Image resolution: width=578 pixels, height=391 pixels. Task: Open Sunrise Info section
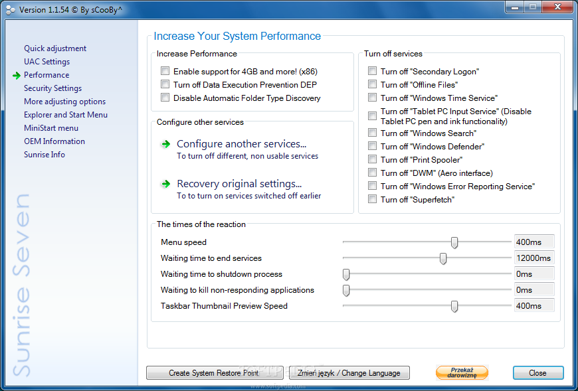pyautogui.click(x=45, y=154)
